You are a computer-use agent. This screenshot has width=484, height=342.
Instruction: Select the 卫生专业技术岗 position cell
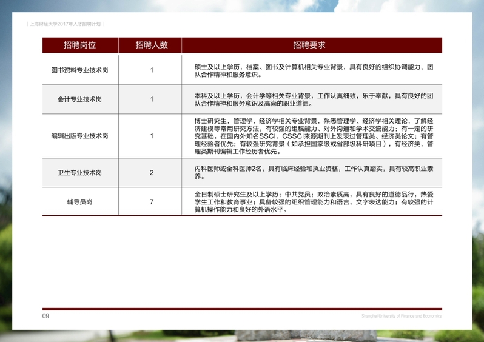coord(79,173)
